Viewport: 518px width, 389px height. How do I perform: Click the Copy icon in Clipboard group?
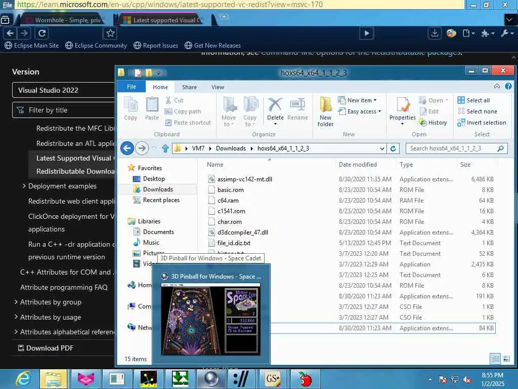coord(131,108)
